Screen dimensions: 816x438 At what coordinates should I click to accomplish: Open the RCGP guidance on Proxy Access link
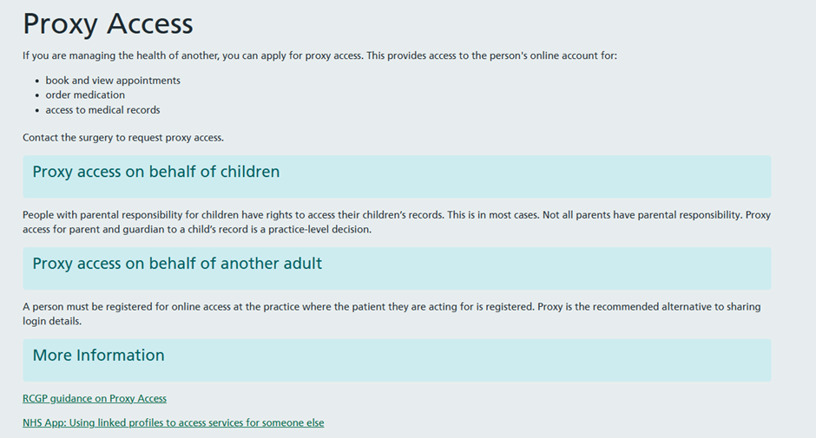tap(95, 399)
